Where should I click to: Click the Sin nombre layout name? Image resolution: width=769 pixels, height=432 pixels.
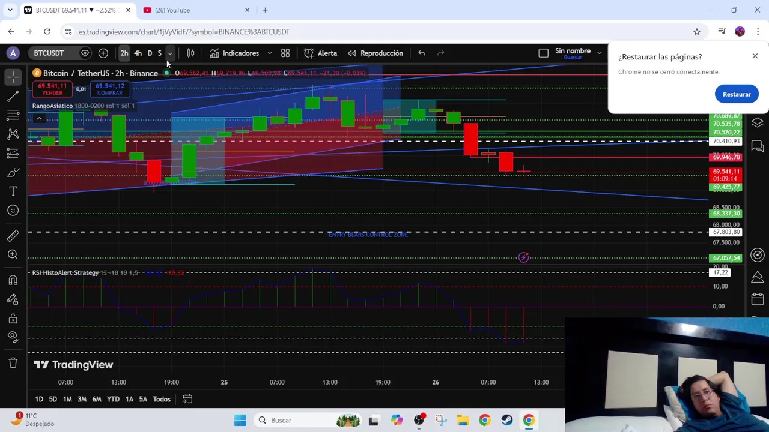tap(573, 51)
